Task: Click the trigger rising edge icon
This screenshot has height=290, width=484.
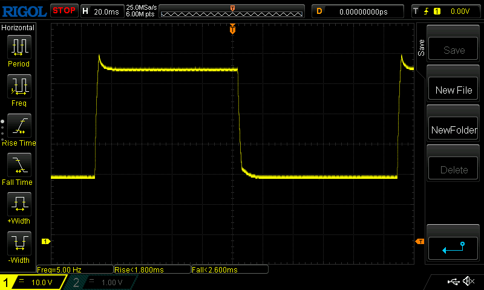Action: coord(427,11)
